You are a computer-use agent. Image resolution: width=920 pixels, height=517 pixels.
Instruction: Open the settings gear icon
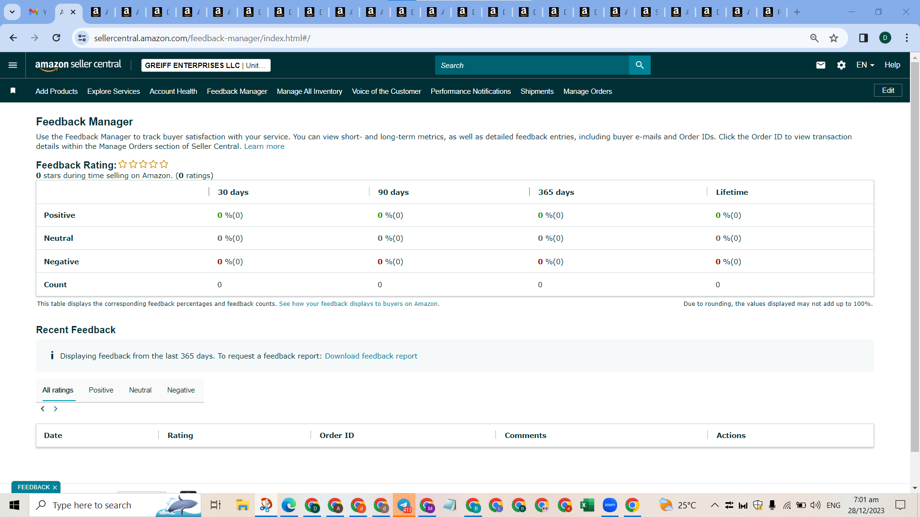[841, 65]
